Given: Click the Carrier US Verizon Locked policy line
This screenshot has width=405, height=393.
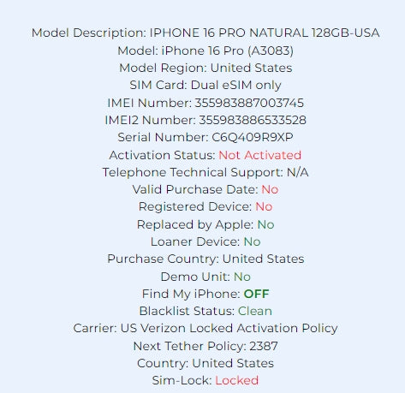Looking at the screenshot, I should tap(205, 328).
